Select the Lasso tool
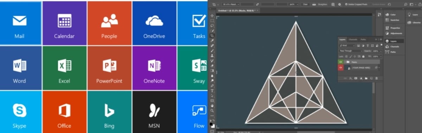Screen dimensions: 422x133 pos(212,26)
